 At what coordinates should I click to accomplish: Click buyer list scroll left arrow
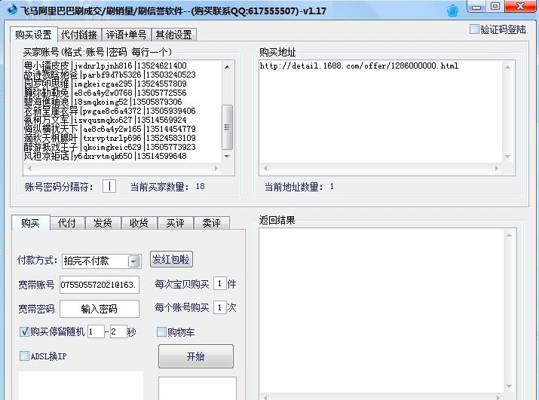(x=29, y=168)
